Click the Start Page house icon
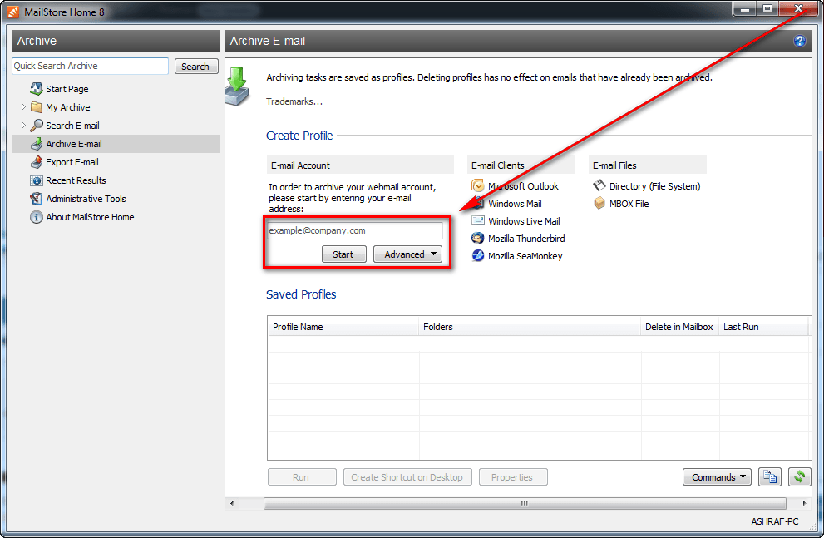The height and width of the screenshot is (538, 824). (37, 88)
